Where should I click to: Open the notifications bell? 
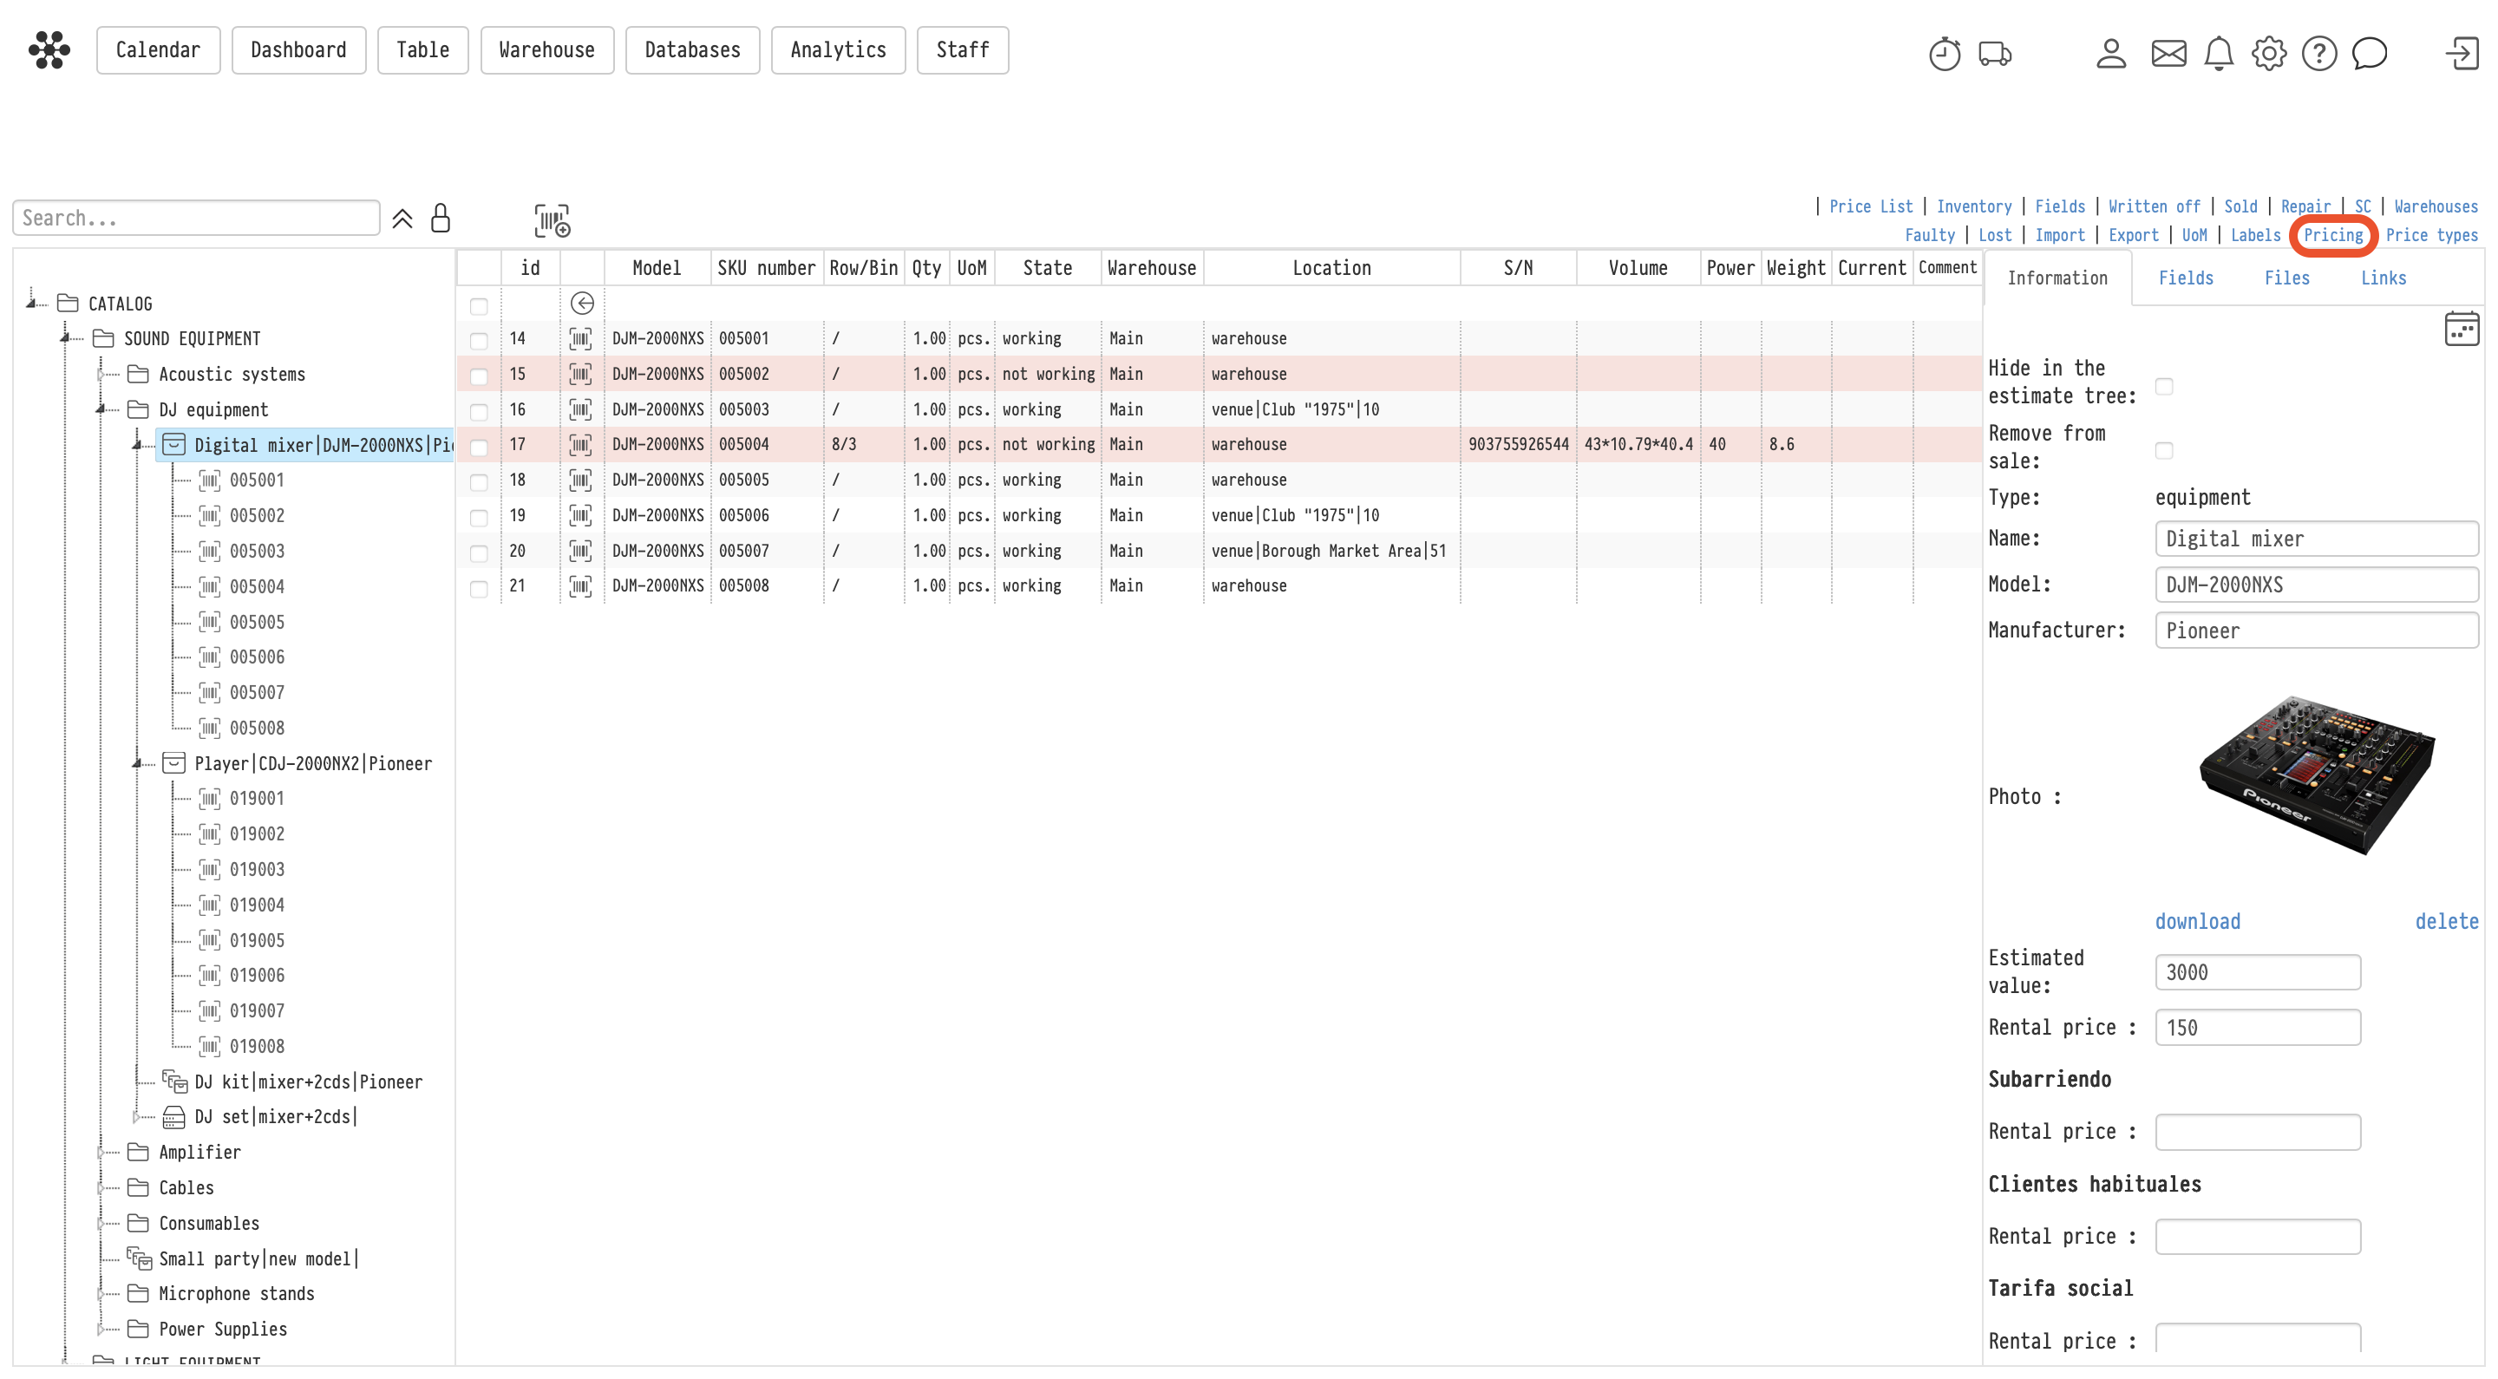pyautogui.click(x=2219, y=53)
